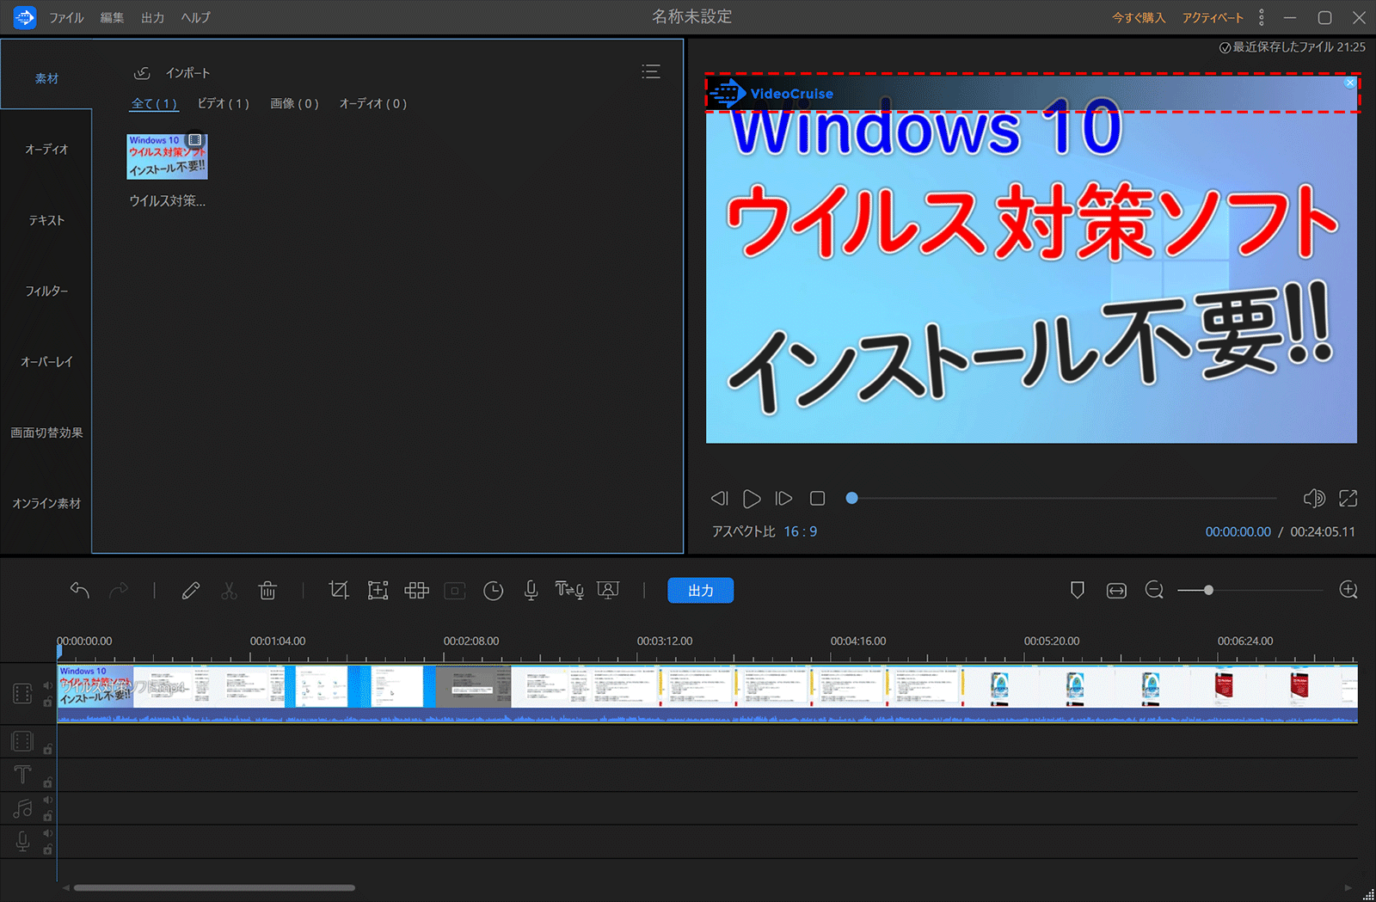
Task: Stop the preview playback
Action: 817,498
